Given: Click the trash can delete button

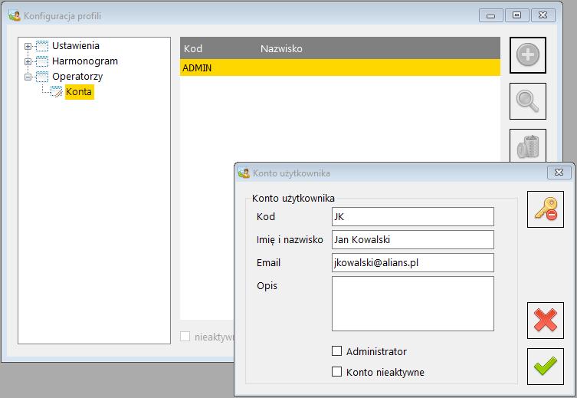Looking at the screenshot, I should 528,146.
